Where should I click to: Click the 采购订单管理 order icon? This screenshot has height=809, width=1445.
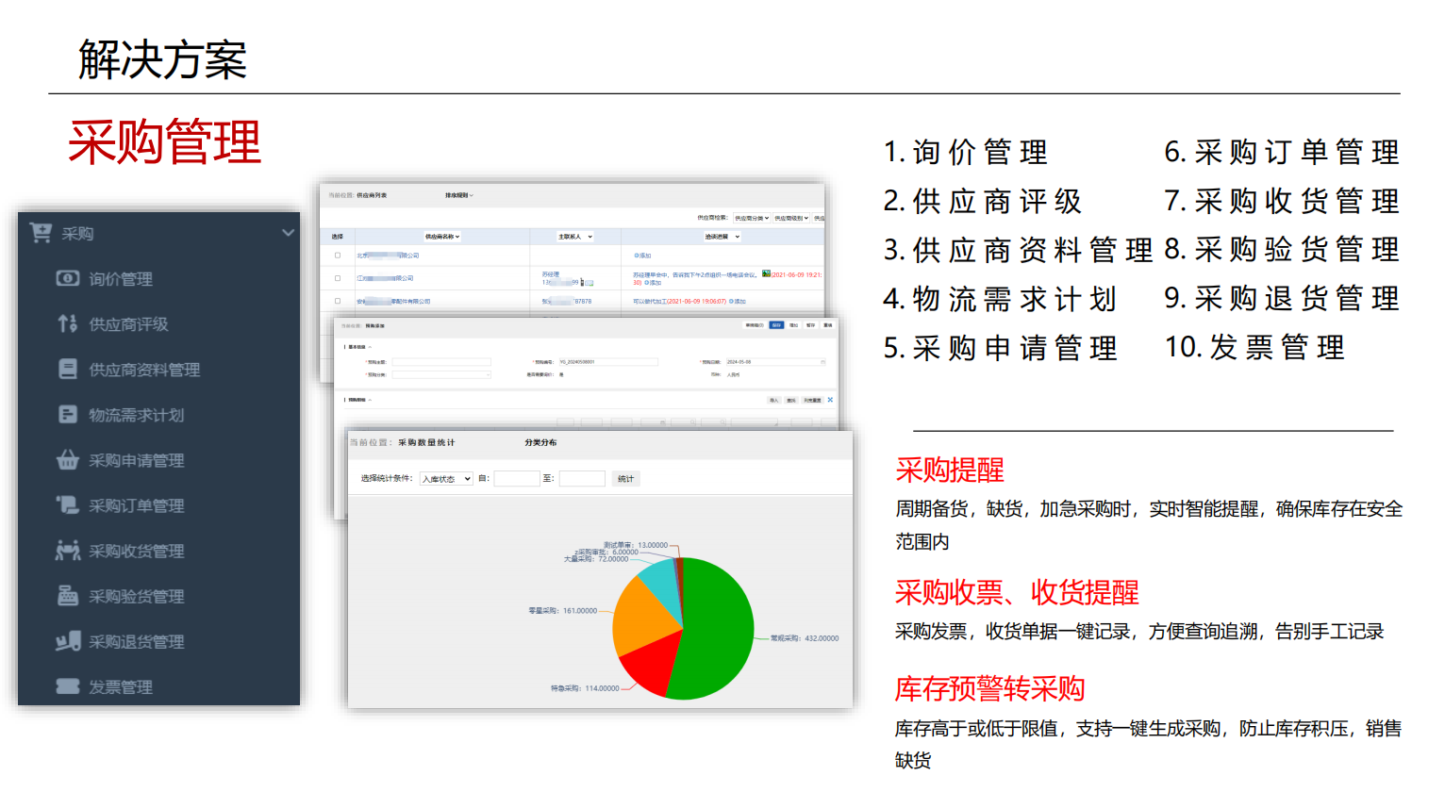click(x=68, y=504)
